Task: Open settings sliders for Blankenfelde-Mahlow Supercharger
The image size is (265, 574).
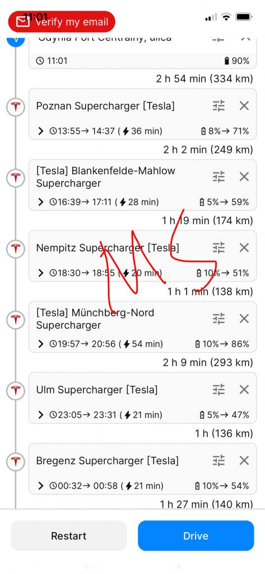Action: pyautogui.click(x=218, y=177)
